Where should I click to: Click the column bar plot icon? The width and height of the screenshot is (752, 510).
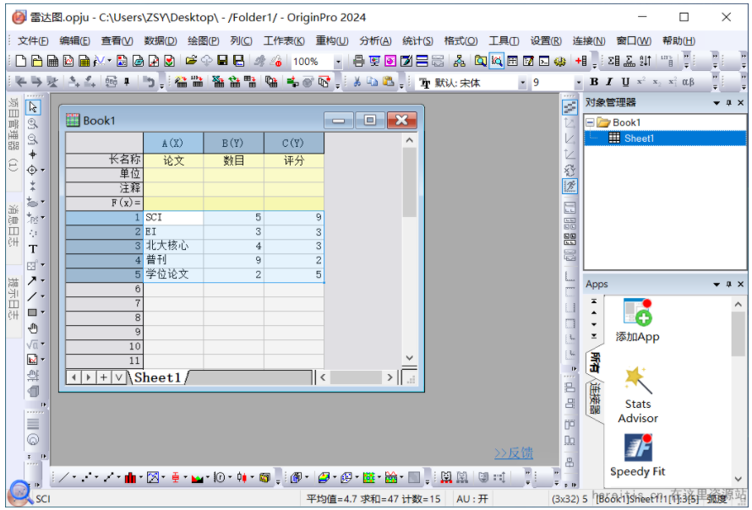click(130, 477)
